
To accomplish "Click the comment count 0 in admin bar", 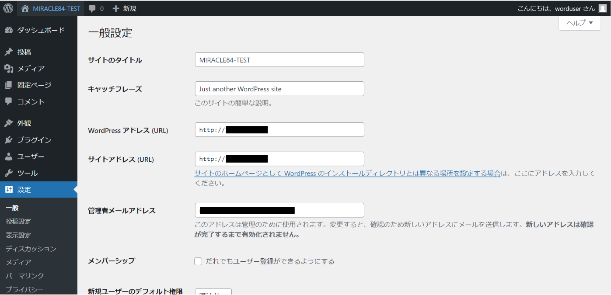I will pyautogui.click(x=102, y=8).
